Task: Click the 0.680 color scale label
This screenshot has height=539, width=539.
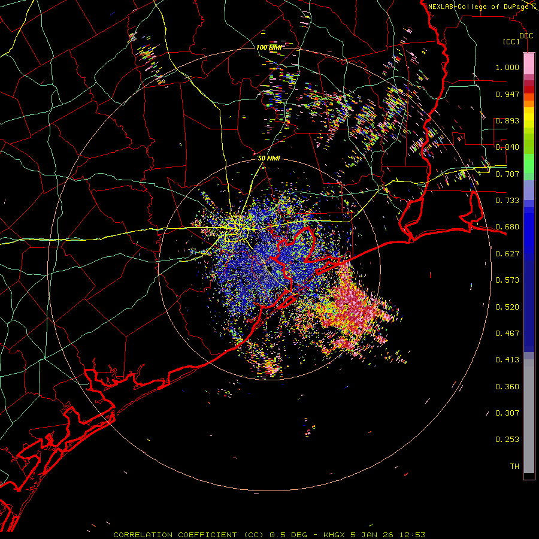Action: 507,227
